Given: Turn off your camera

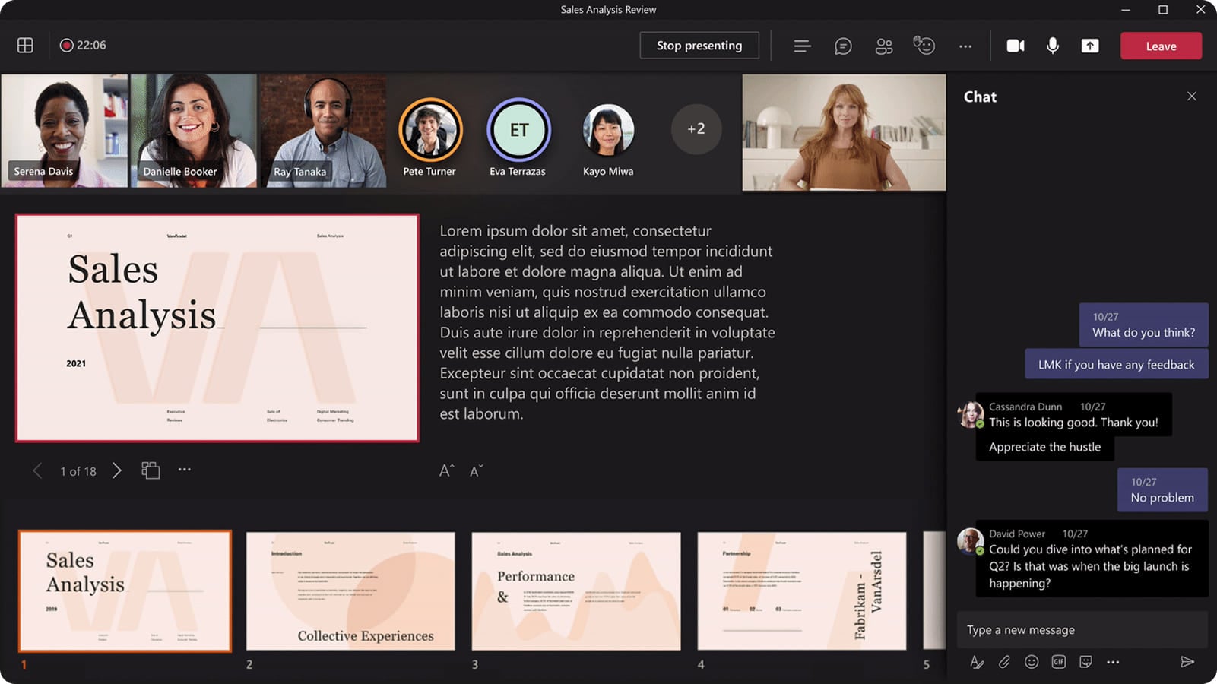Looking at the screenshot, I should pyautogui.click(x=1016, y=46).
